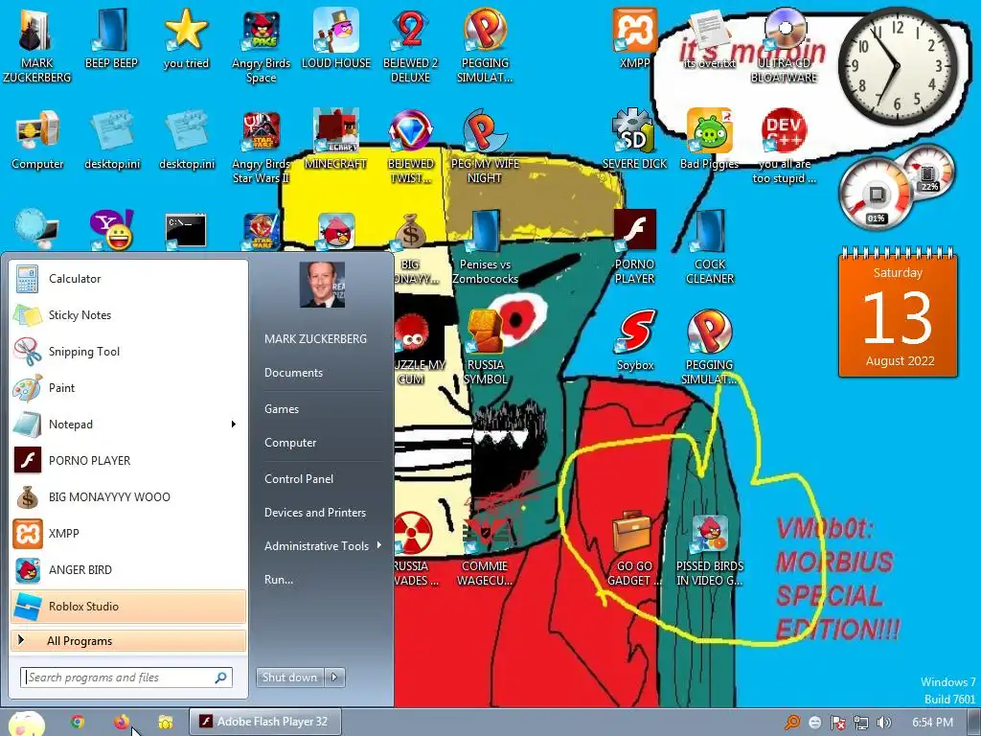The height and width of the screenshot is (736, 981).
Task: Click the Shut down button
Action: [290, 677]
